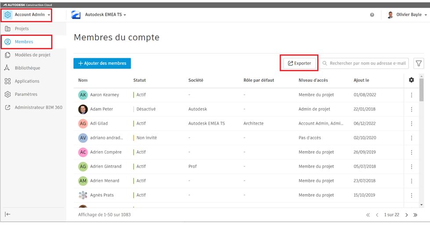This screenshot has height=230, width=430.
Task: Click the Rôle par défaut column header
Action: [x=259, y=80]
